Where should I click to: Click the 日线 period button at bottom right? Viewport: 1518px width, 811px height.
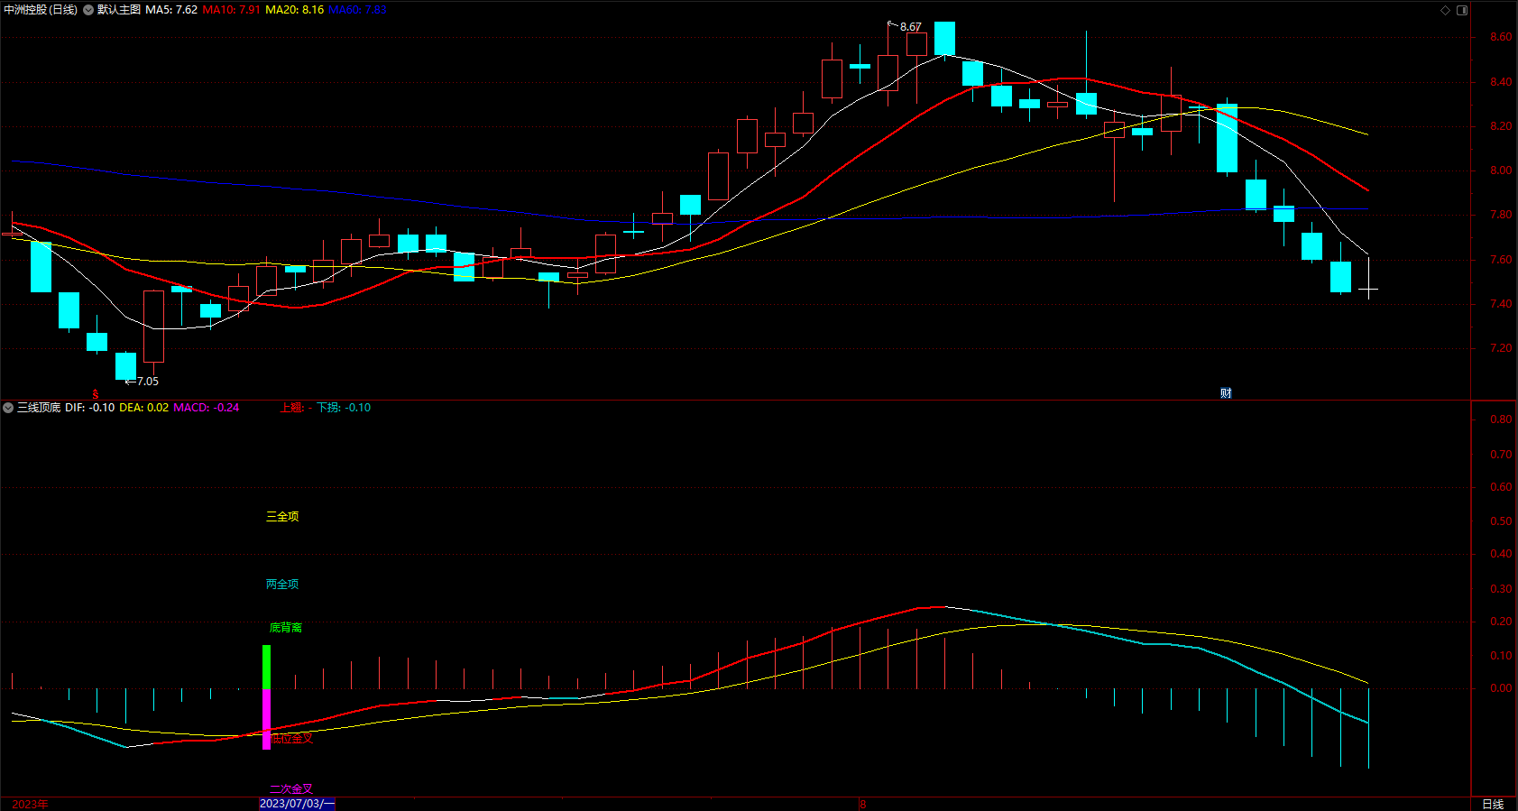(1493, 804)
